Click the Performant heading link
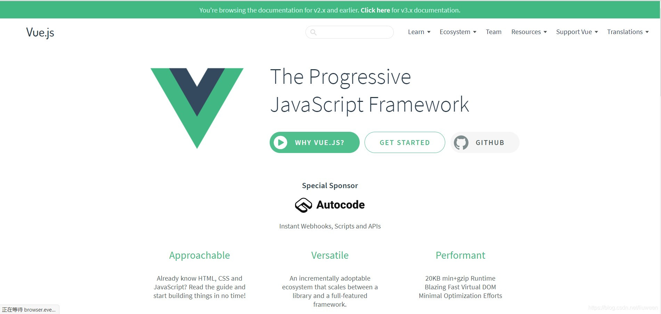This screenshot has height=314, width=661. [x=460, y=255]
